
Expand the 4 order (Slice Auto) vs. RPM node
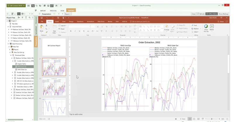click(13, 72)
